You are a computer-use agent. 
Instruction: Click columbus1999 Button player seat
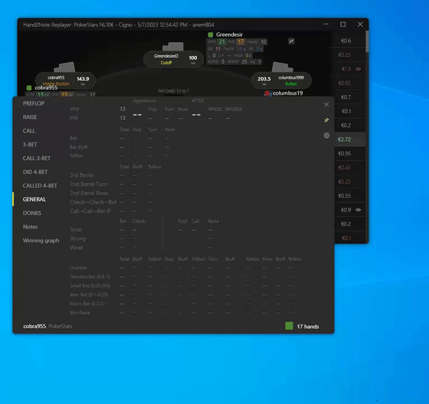[x=281, y=80]
